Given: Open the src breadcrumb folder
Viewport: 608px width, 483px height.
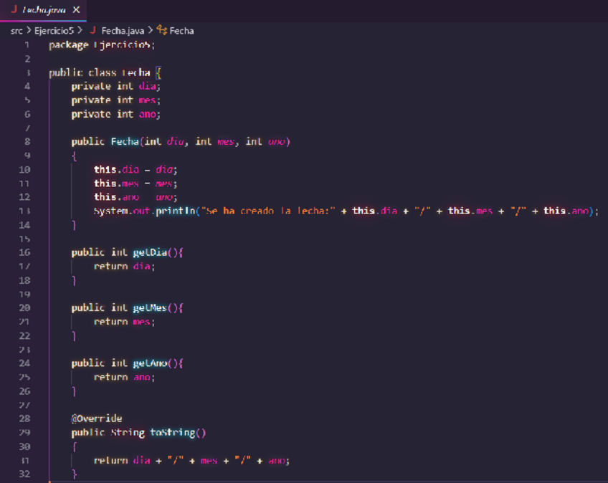Looking at the screenshot, I should pyautogui.click(x=16, y=31).
